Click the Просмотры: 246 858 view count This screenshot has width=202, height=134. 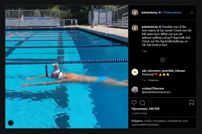(145, 109)
